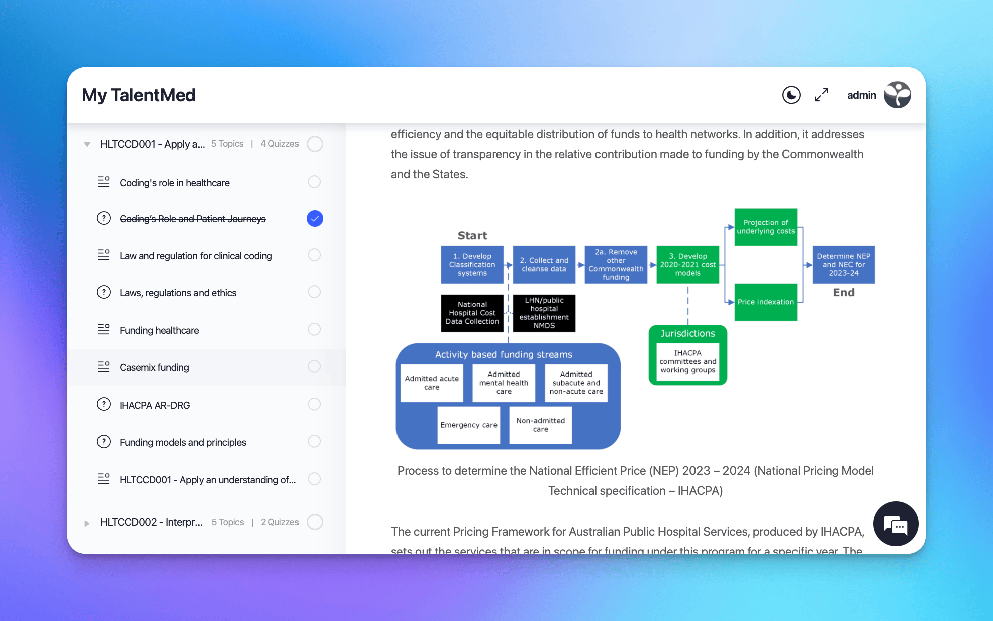993x621 pixels.
Task: Open Funding healthcare lesson
Action: click(159, 330)
